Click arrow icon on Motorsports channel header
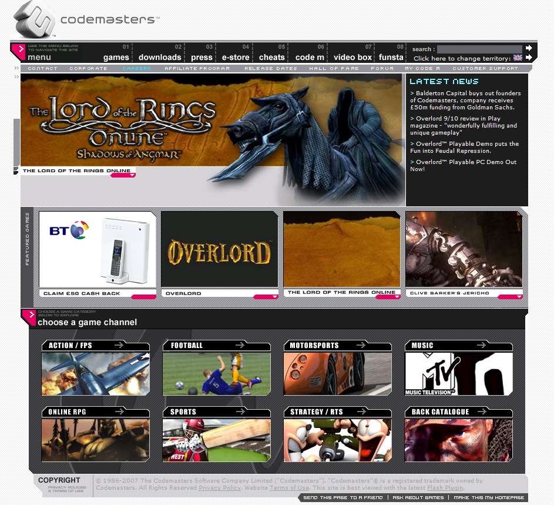The image size is (554, 505). click(x=361, y=345)
